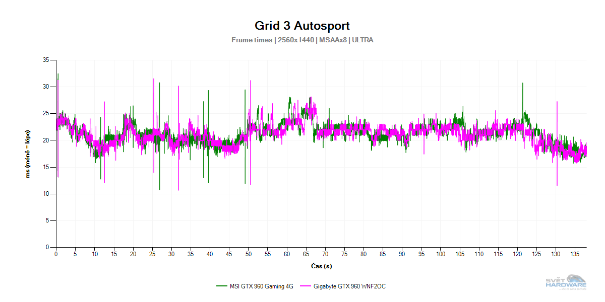This screenshot has width=605, height=302.
Task: Click the ms y-axis title
Action: point(28,154)
